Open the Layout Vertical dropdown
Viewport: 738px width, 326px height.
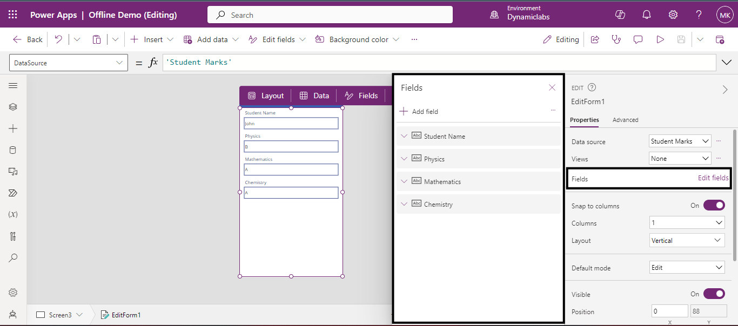(687, 241)
